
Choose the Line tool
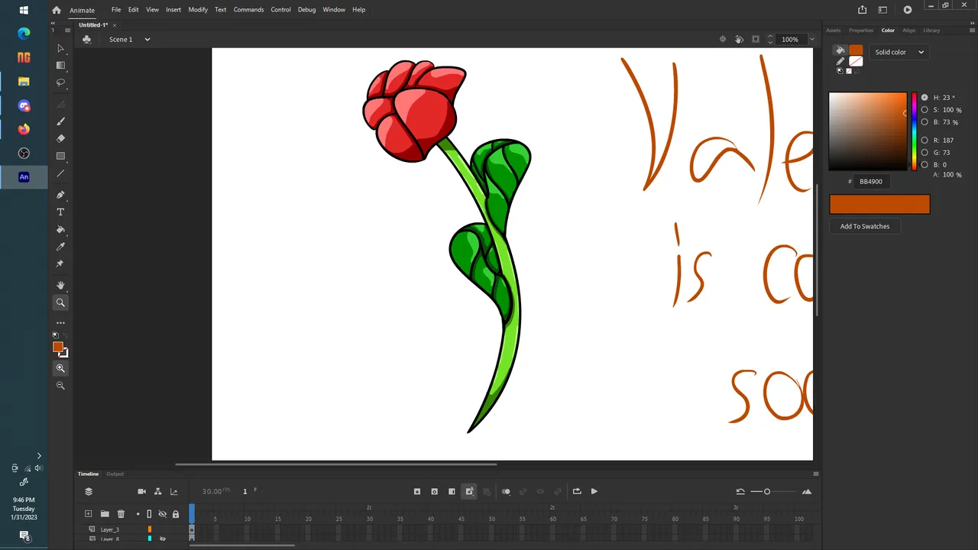coord(60,173)
